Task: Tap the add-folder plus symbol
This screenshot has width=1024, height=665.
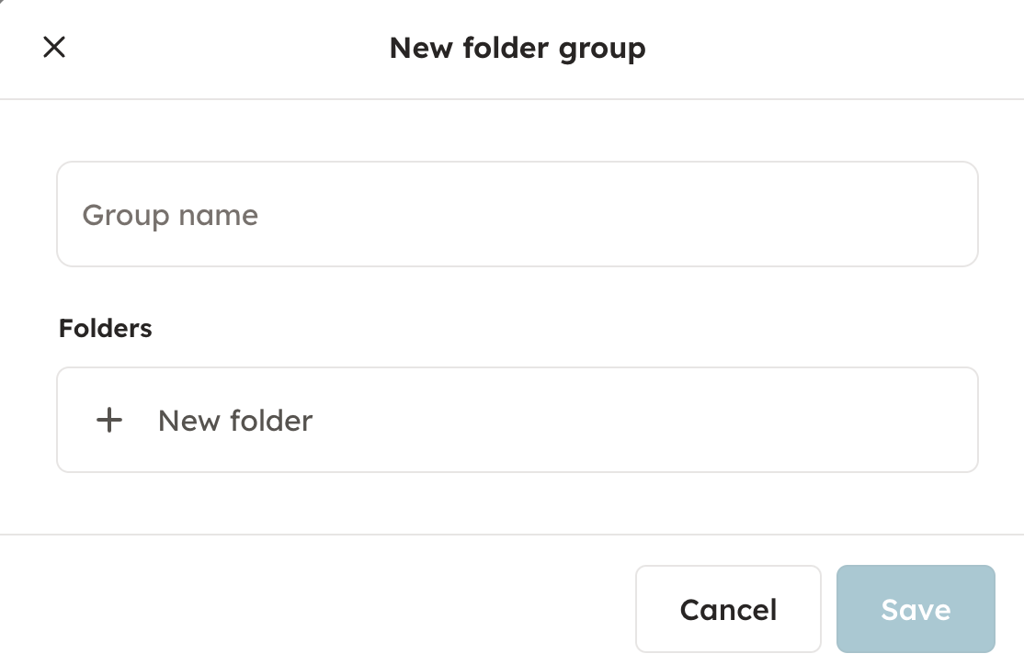Action: point(109,421)
